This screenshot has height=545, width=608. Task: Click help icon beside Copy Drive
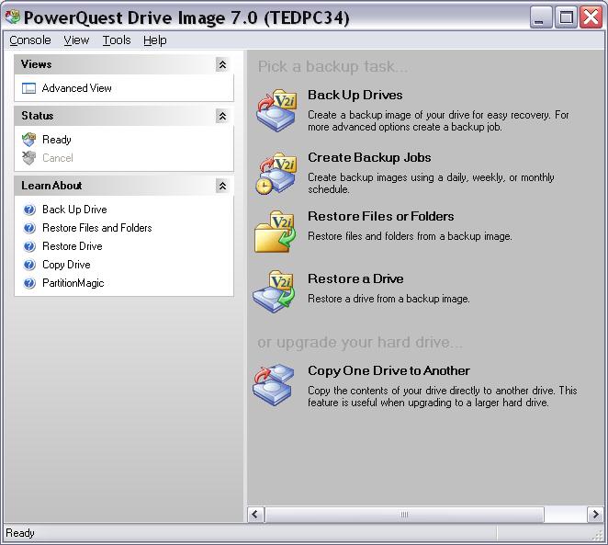point(29,265)
